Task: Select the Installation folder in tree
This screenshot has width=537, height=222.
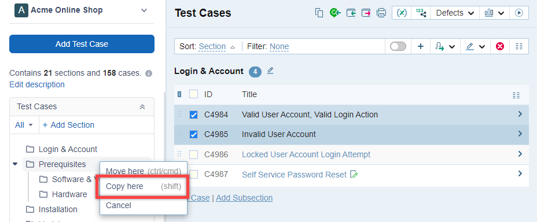Action: (58, 209)
